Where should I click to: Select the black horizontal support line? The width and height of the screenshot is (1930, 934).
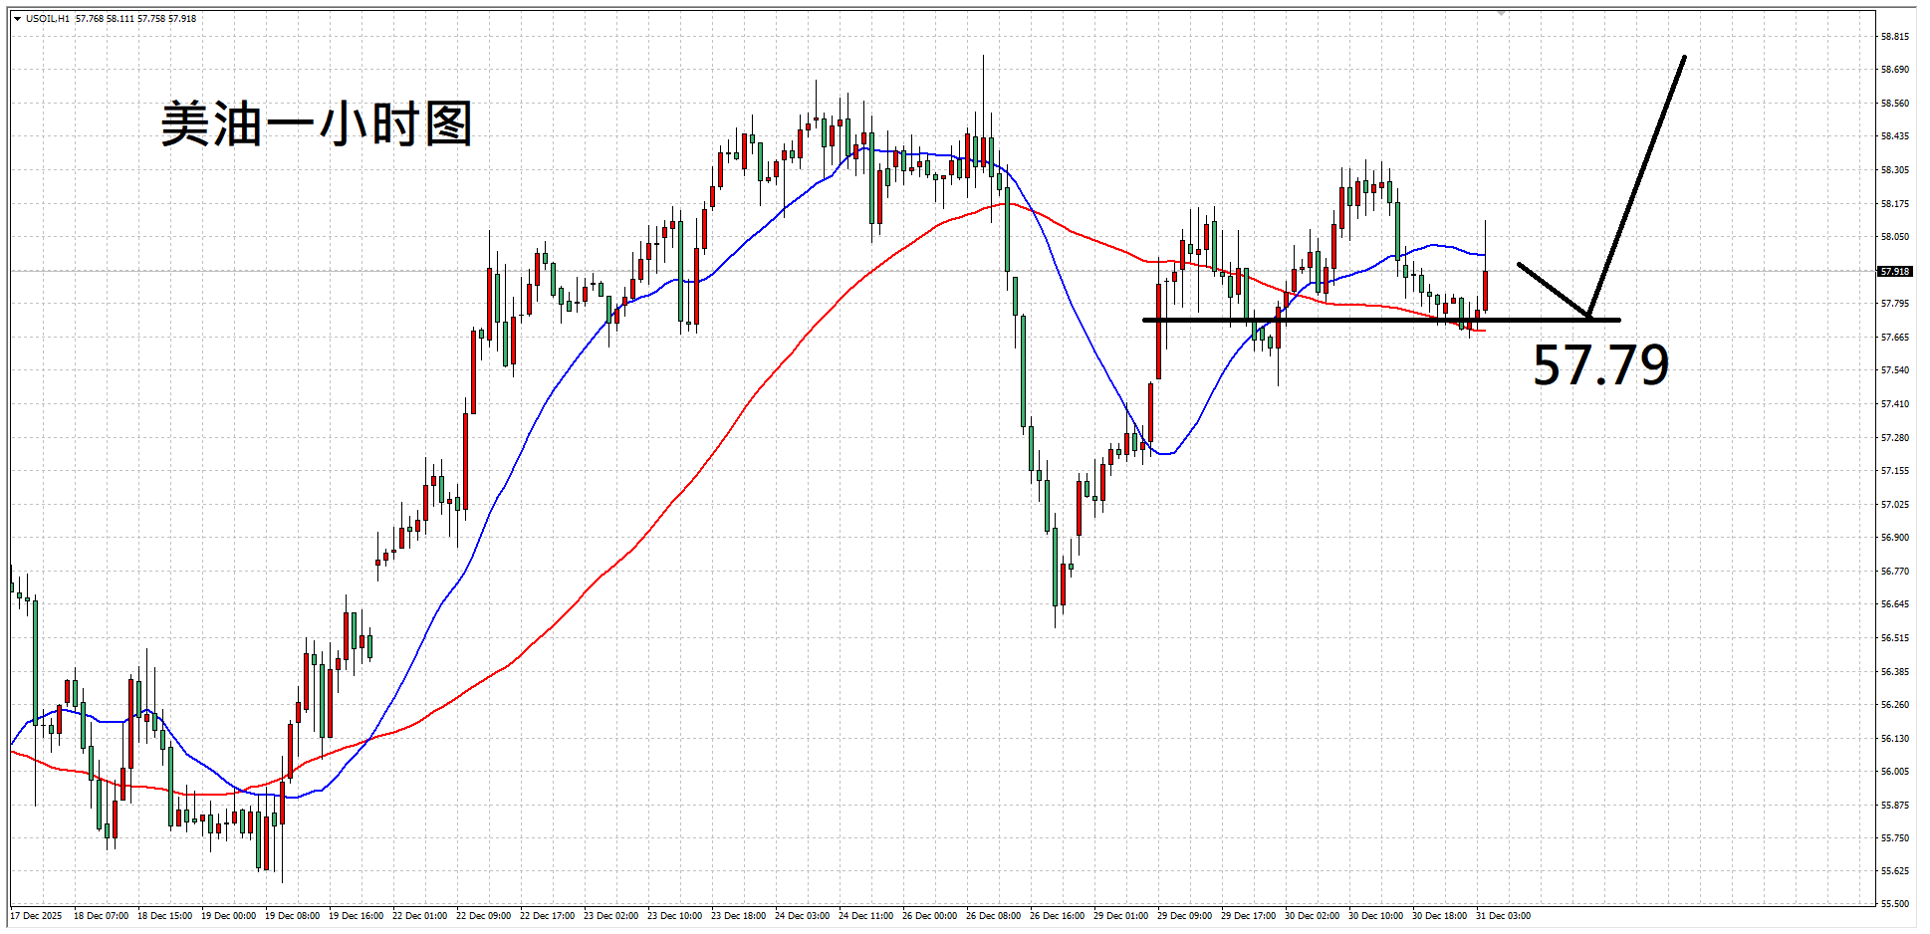tap(1295, 320)
